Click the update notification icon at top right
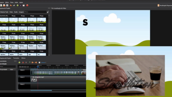172x97 pixels. (x=158, y=5)
